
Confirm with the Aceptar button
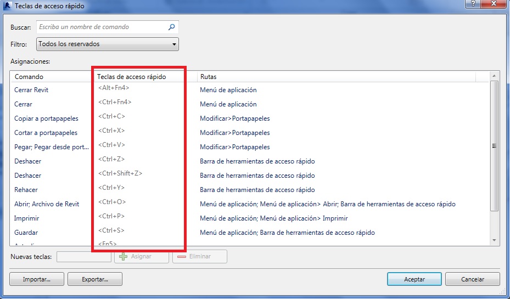pyautogui.click(x=414, y=279)
